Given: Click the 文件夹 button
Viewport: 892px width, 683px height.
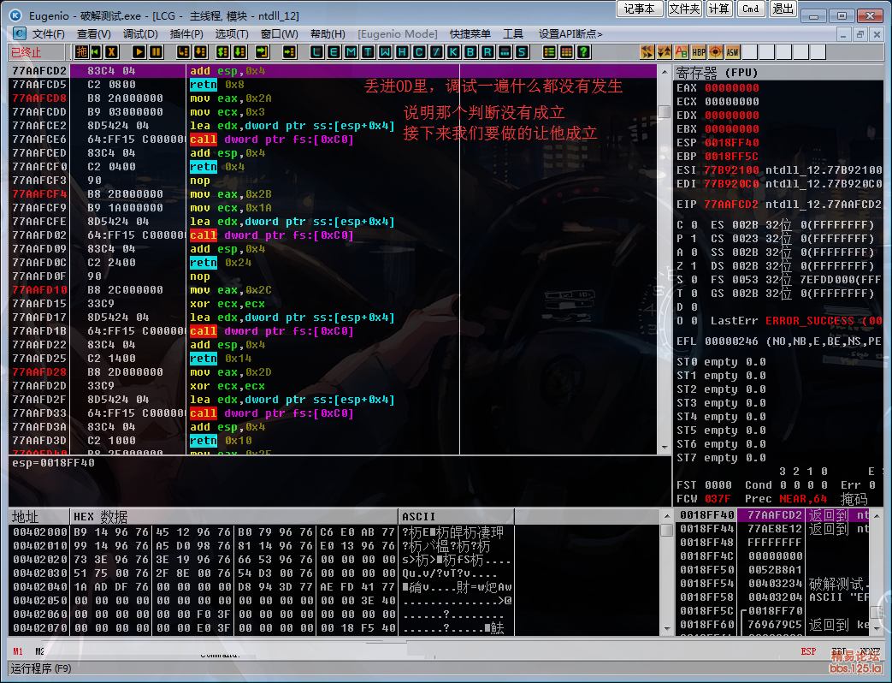Looking at the screenshot, I should 684,9.
